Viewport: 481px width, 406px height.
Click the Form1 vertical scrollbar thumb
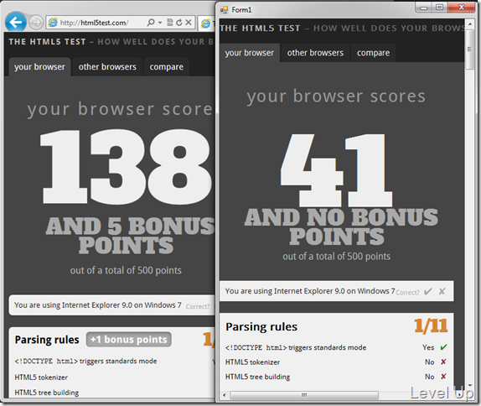pyautogui.click(x=469, y=49)
